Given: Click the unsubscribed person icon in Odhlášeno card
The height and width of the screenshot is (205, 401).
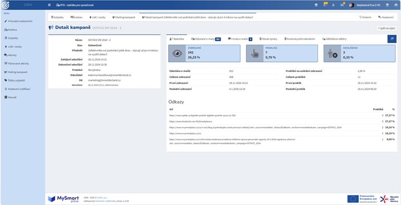Looking at the screenshot, I should 332,53.
